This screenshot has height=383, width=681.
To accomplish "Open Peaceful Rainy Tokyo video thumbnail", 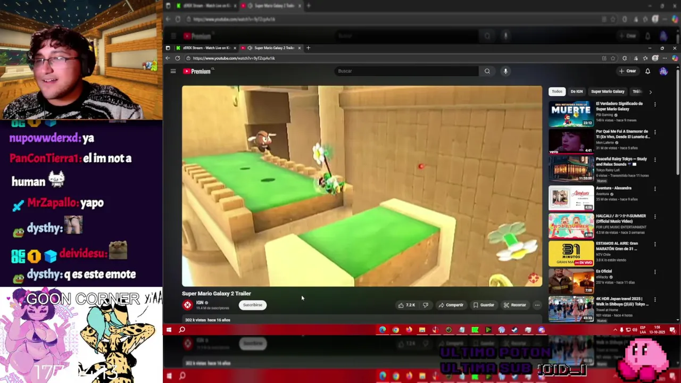I will pyautogui.click(x=571, y=169).
